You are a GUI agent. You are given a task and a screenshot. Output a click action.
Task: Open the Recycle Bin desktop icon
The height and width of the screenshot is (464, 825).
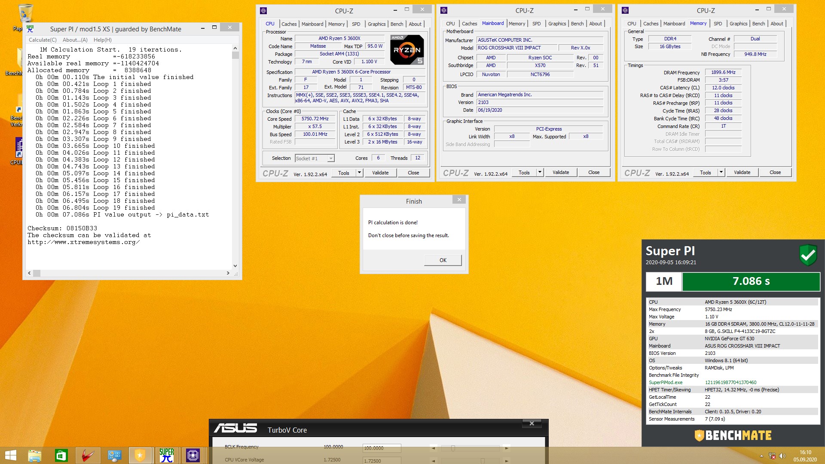tap(25, 14)
